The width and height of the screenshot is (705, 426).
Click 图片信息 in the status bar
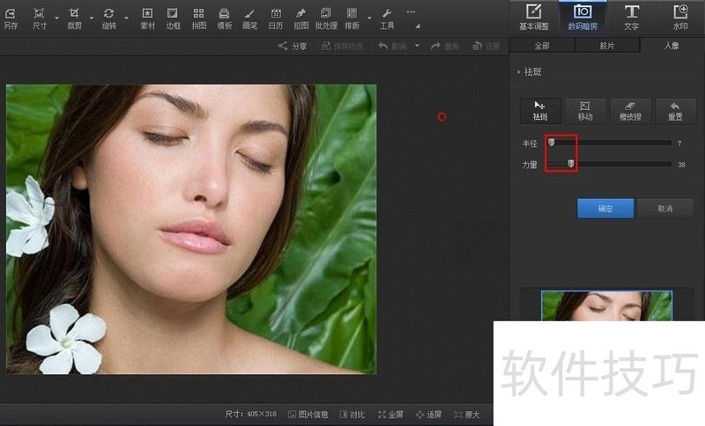click(308, 415)
